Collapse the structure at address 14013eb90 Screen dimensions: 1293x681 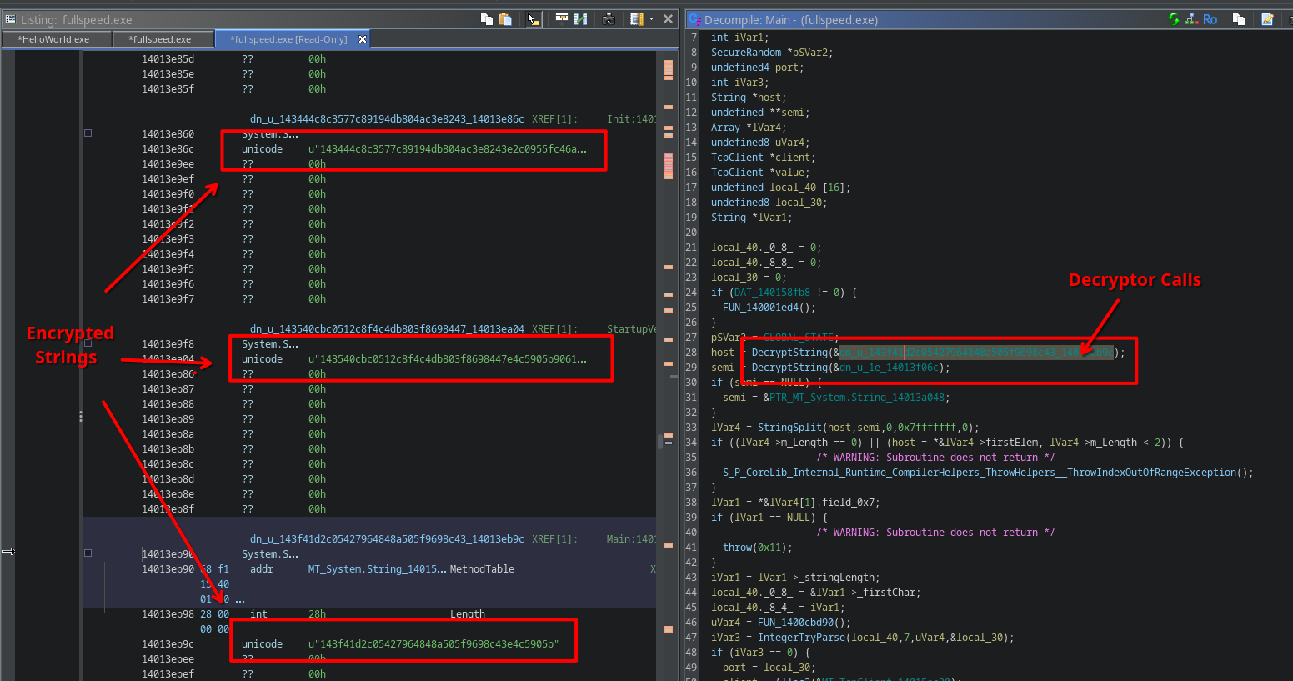point(88,553)
